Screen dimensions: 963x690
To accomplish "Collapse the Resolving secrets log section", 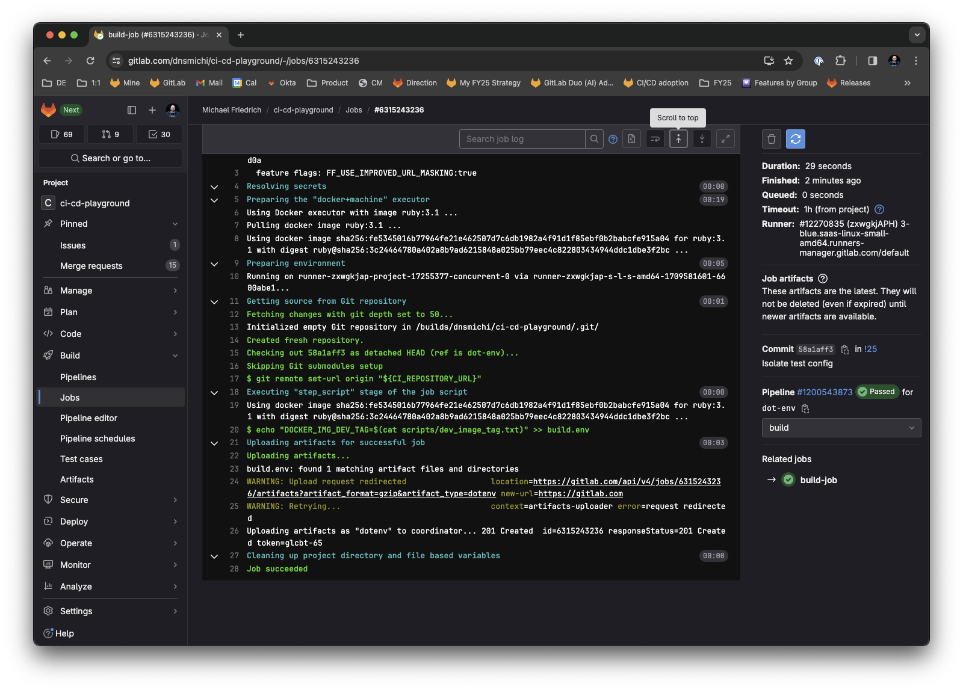I will click(x=214, y=186).
